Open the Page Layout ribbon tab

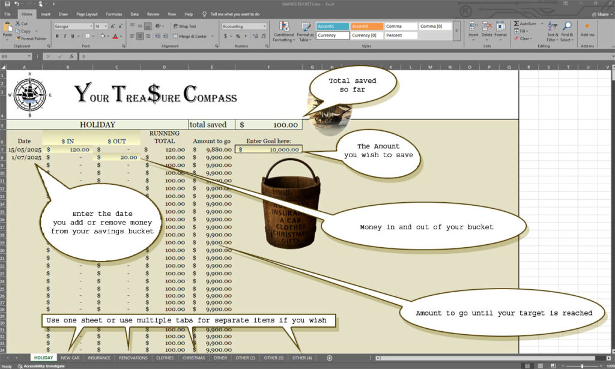tap(86, 14)
